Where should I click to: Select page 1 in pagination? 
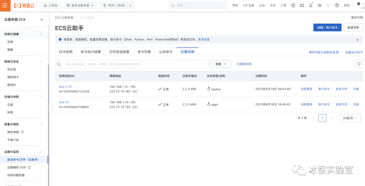coord(322,118)
